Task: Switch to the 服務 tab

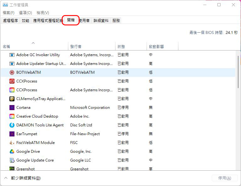Action: [x=116, y=20]
